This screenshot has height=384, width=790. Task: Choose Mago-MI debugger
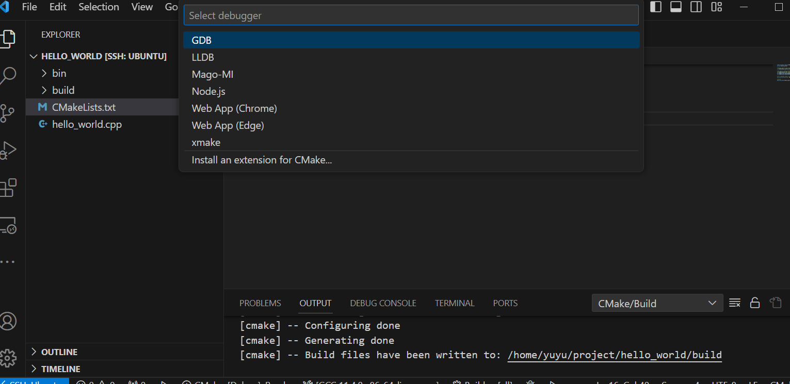(411, 74)
